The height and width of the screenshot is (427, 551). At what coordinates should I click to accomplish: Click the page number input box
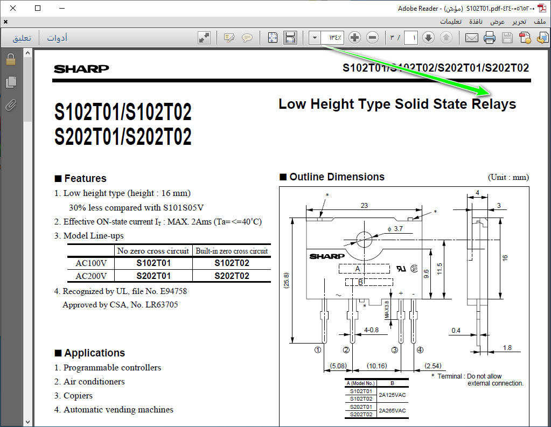(411, 38)
